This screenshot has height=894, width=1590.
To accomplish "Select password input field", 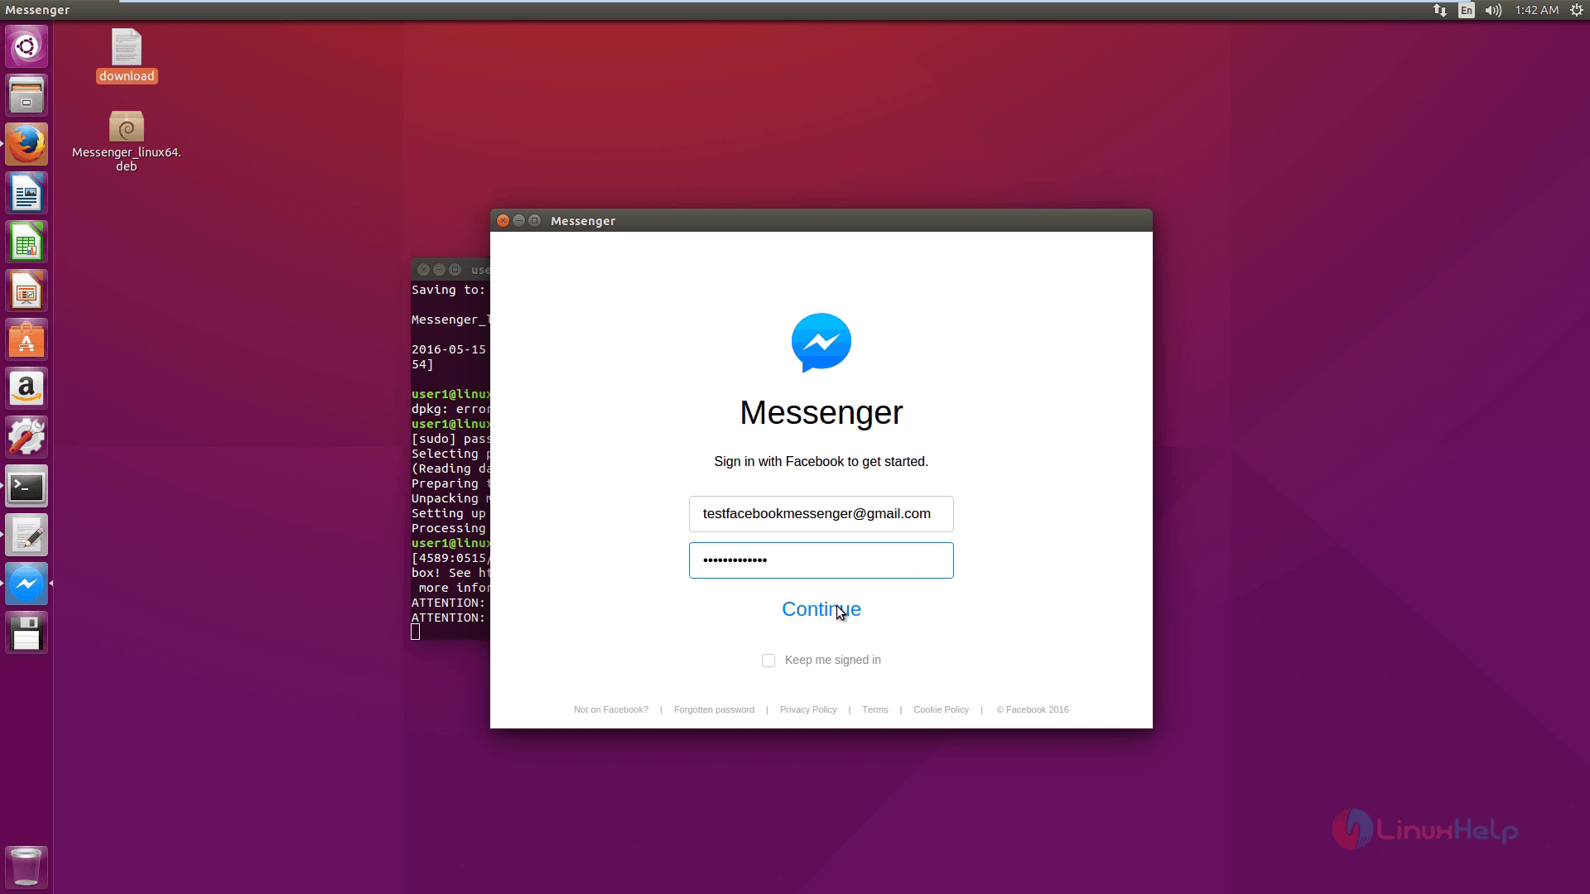I will (x=821, y=560).
